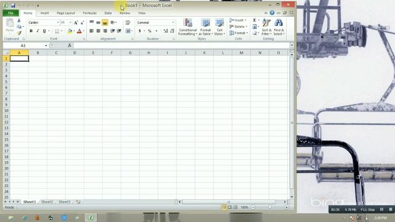The height and width of the screenshot is (222, 395).
Task: Open the Find & Select menu
Action: pos(278,27)
